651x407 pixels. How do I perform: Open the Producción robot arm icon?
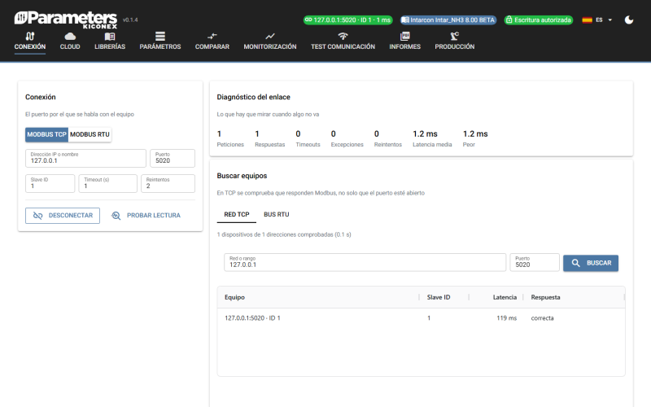455,36
